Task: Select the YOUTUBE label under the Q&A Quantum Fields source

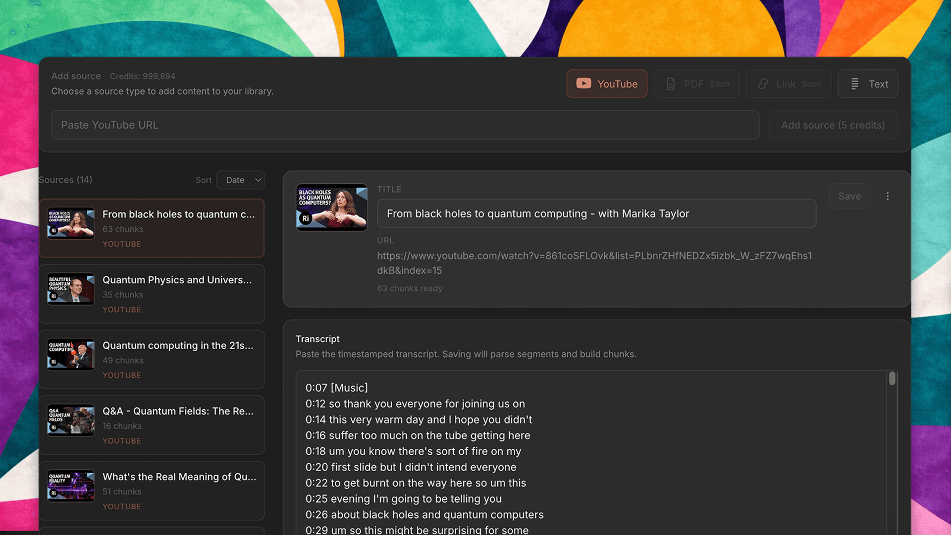Action: [121, 440]
